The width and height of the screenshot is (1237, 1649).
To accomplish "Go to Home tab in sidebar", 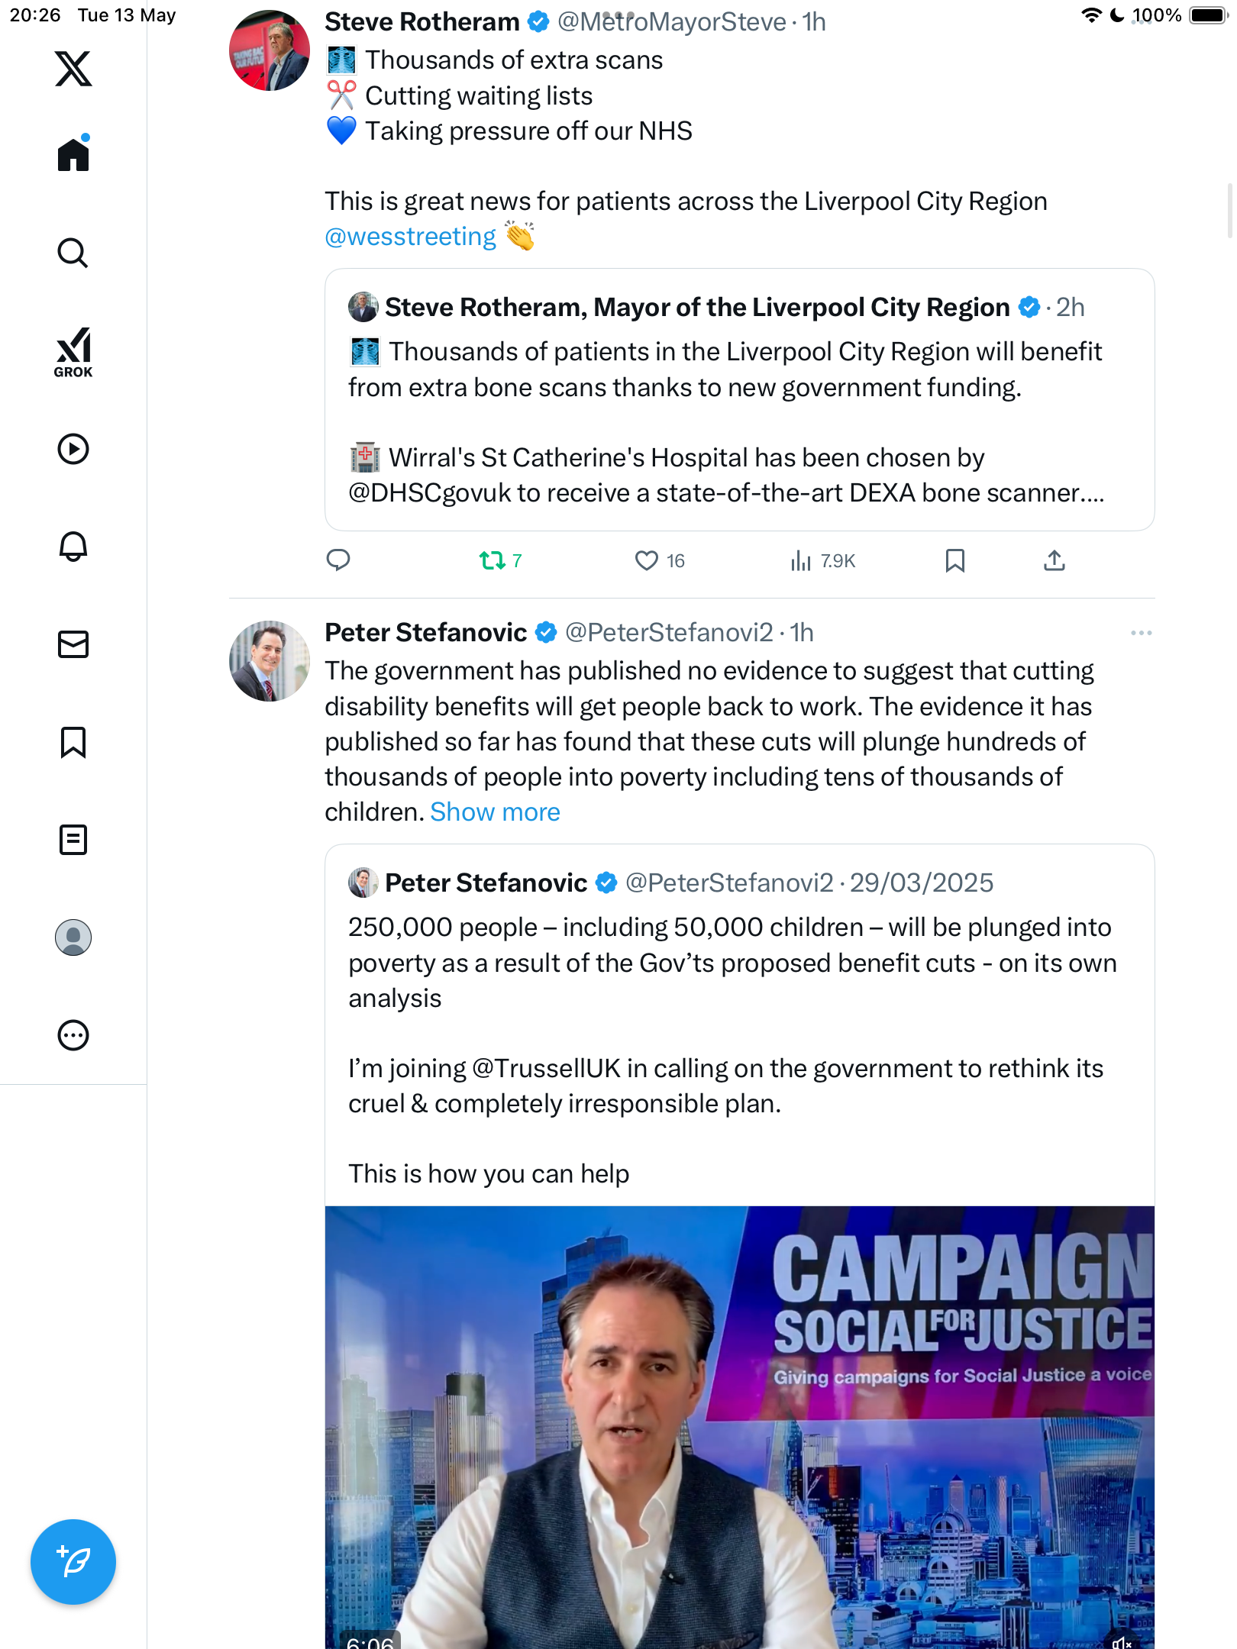I will tap(73, 153).
